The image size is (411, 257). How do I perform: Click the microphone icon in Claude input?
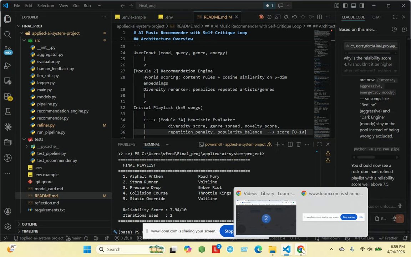coord(400,206)
